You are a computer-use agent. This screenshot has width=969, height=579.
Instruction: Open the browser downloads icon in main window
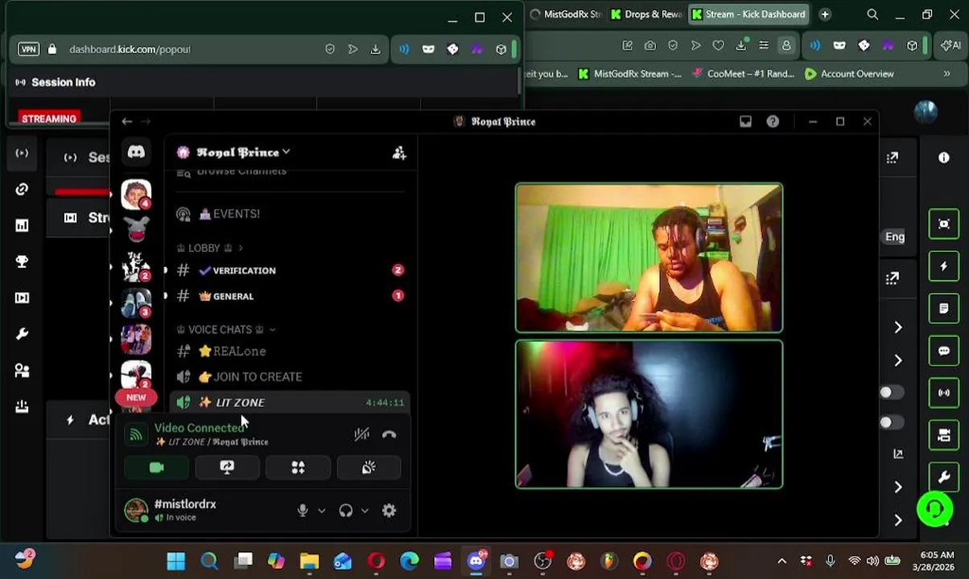pos(741,46)
